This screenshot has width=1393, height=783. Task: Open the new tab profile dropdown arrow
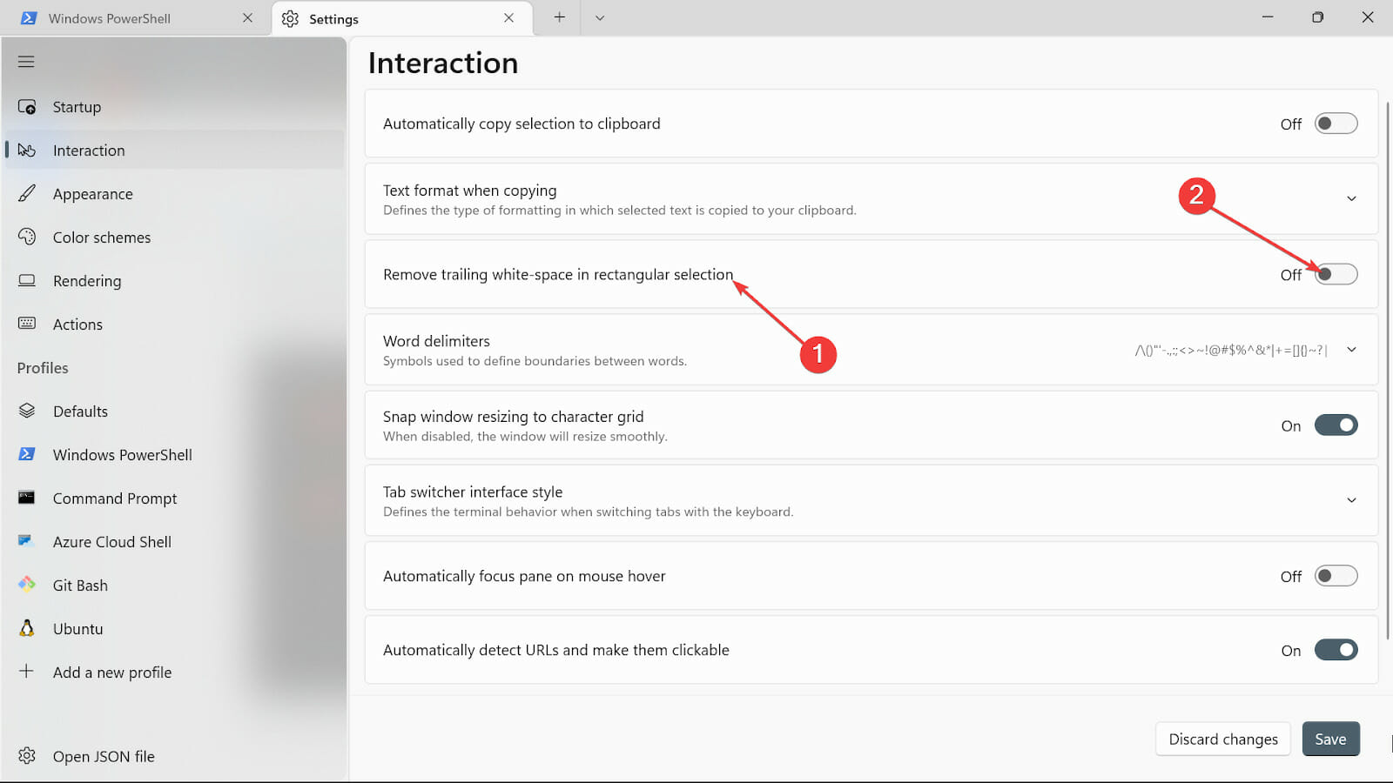click(x=600, y=17)
